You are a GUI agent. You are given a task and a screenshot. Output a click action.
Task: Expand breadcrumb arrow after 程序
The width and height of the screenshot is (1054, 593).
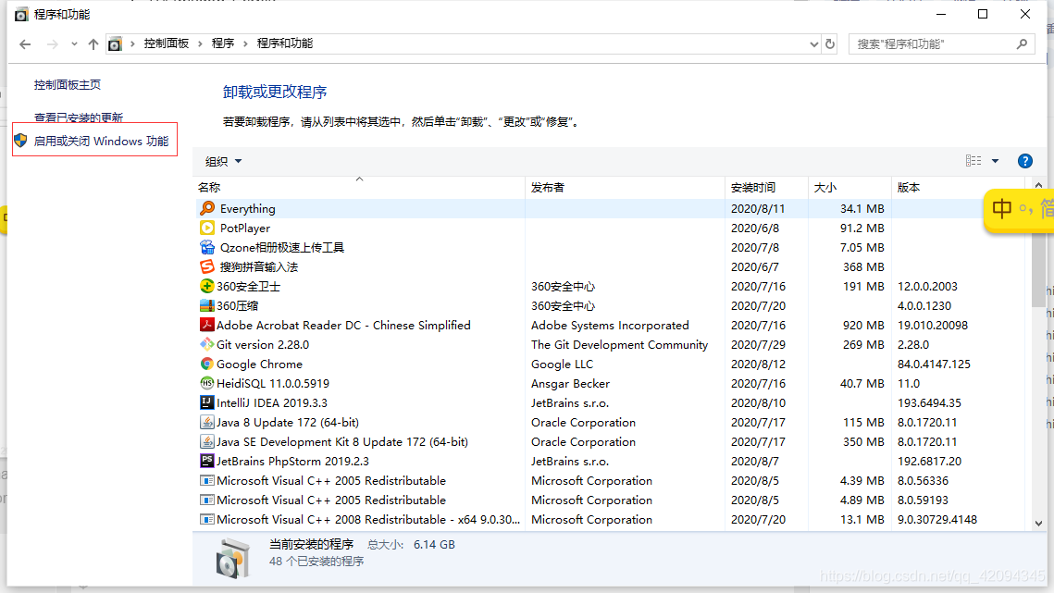[245, 43]
